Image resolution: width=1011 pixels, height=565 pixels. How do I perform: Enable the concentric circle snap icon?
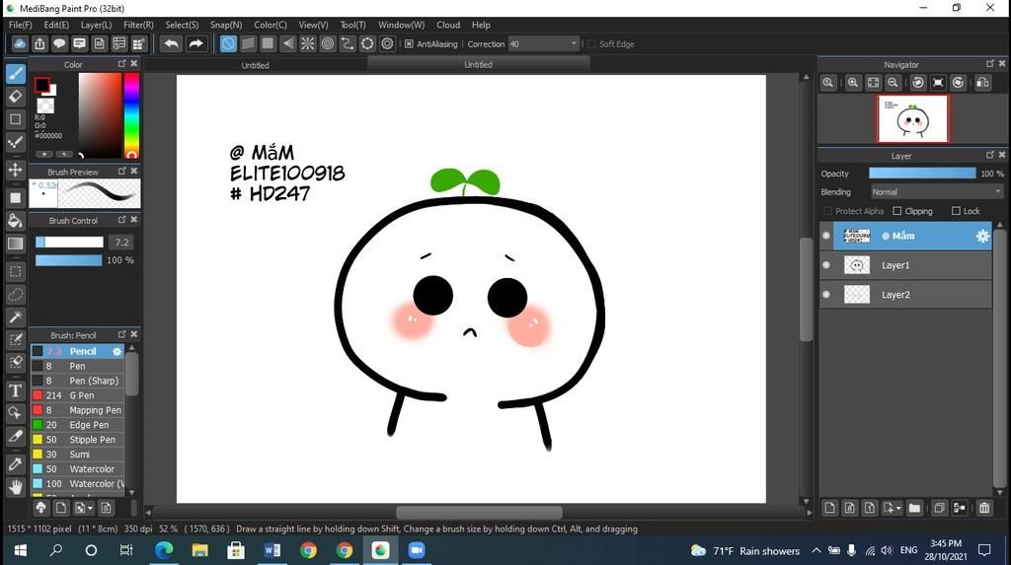tap(328, 43)
